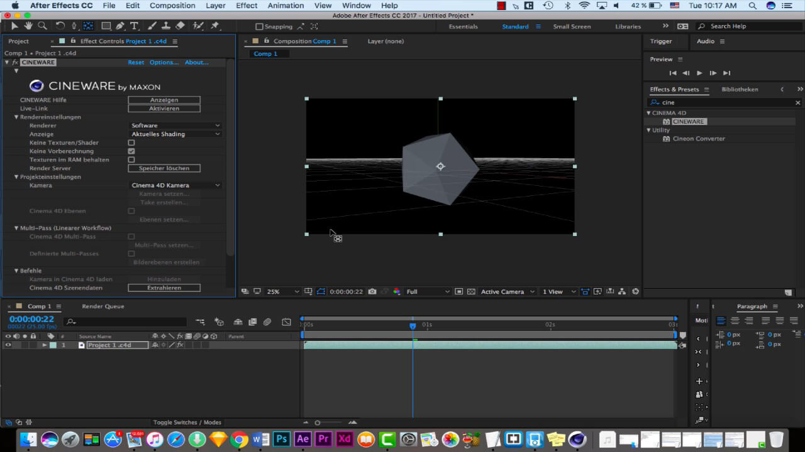Screen dimensions: 805x452
Task: Click the Extrahieren button
Action: pyautogui.click(x=164, y=288)
